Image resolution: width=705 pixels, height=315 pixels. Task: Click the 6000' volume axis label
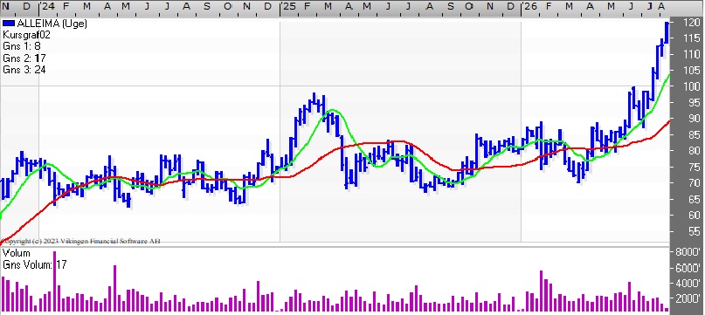pos(692,268)
